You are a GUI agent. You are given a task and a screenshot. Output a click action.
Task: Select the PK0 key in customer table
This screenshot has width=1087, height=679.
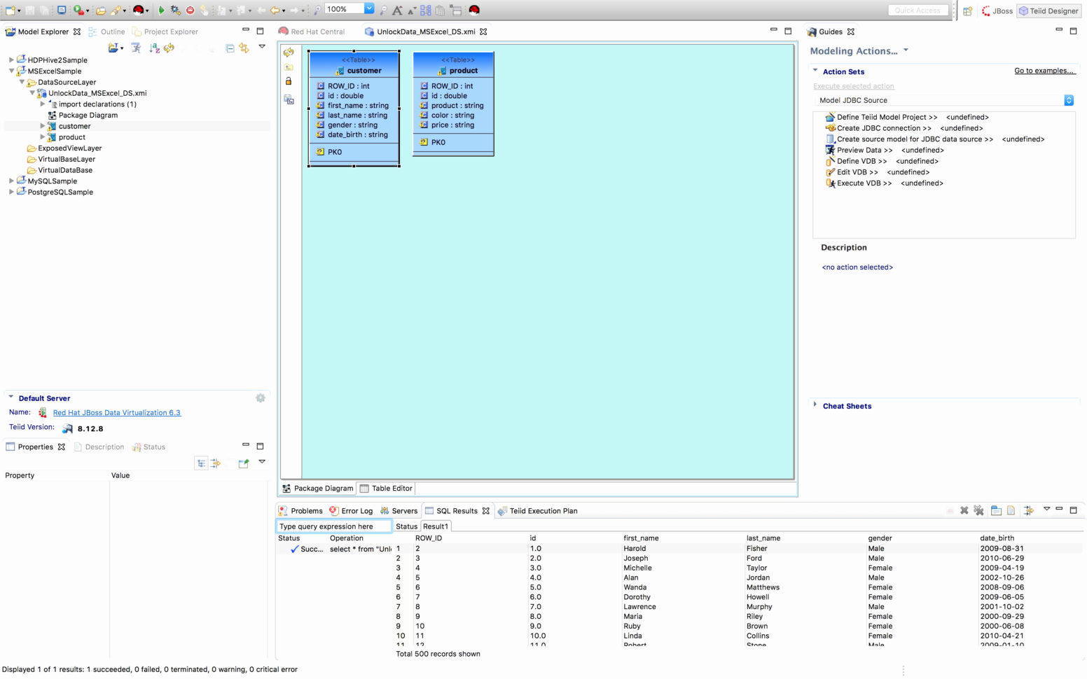click(x=329, y=152)
